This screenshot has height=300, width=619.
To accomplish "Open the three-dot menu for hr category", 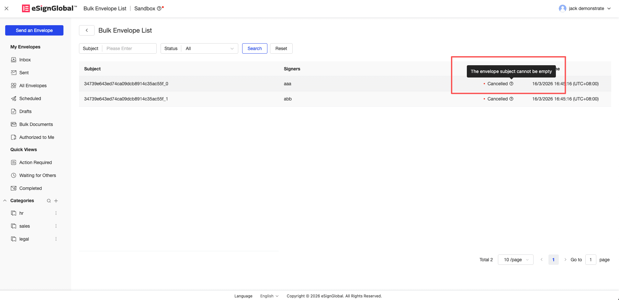I will [56, 213].
